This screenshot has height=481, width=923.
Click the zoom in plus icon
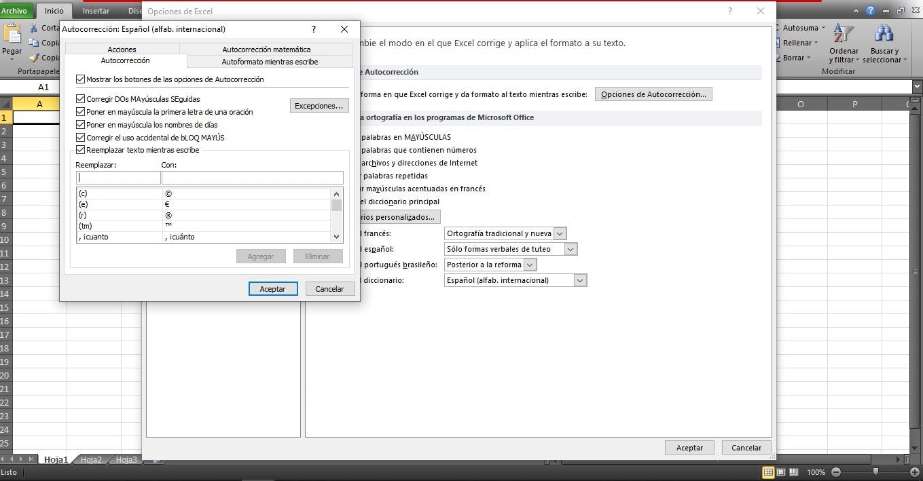[915, 472]
